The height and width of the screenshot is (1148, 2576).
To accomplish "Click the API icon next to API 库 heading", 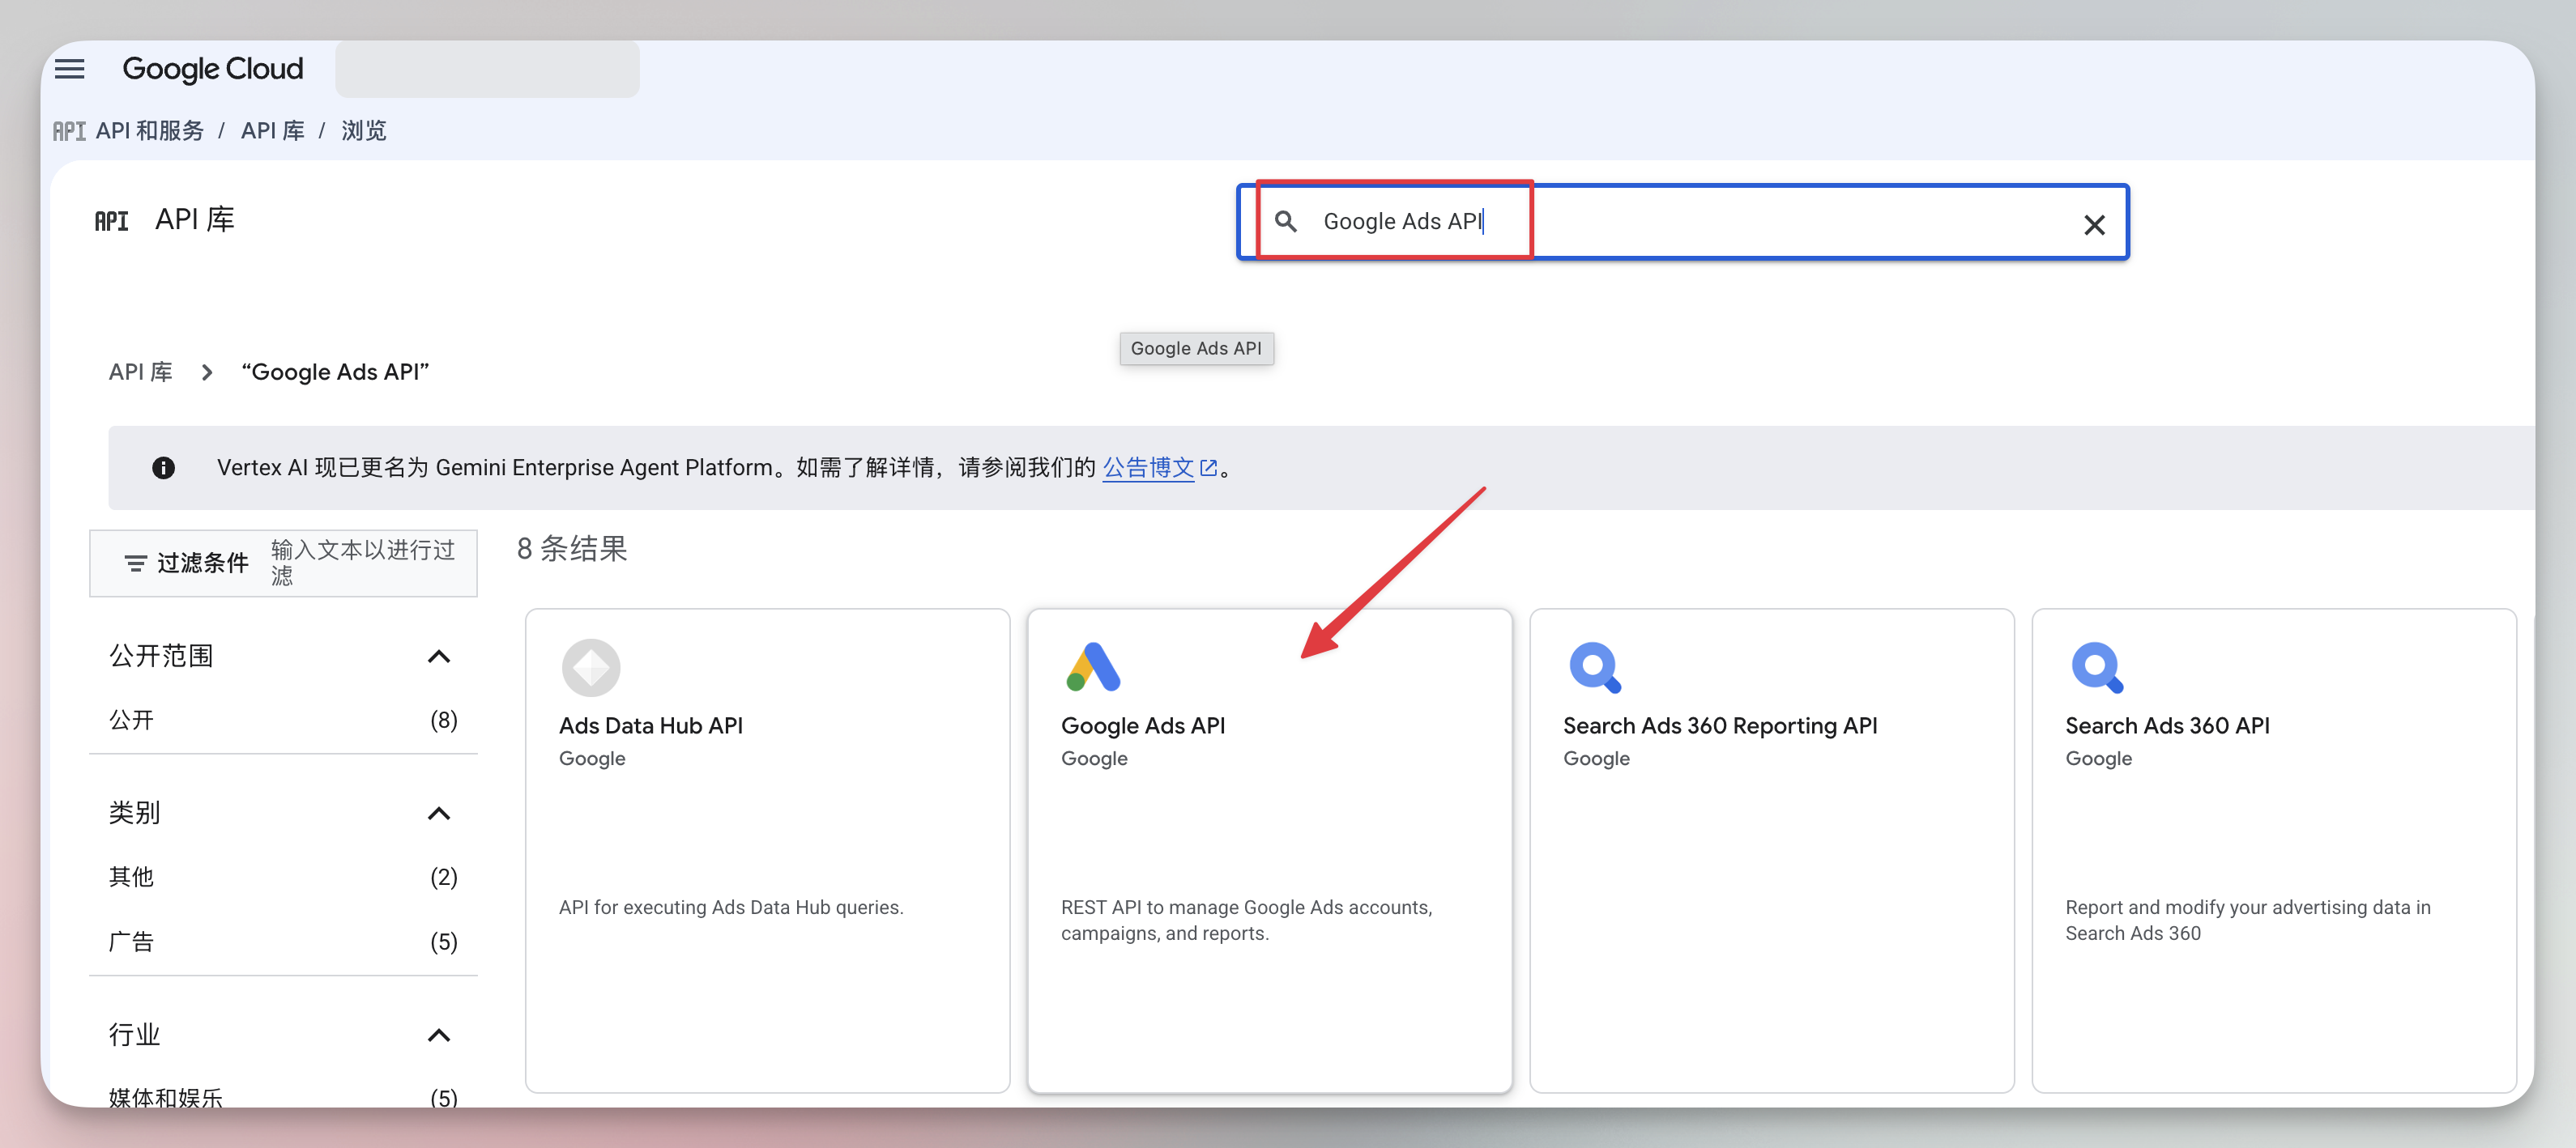I will pyautogui.click(x=111, y=221).
